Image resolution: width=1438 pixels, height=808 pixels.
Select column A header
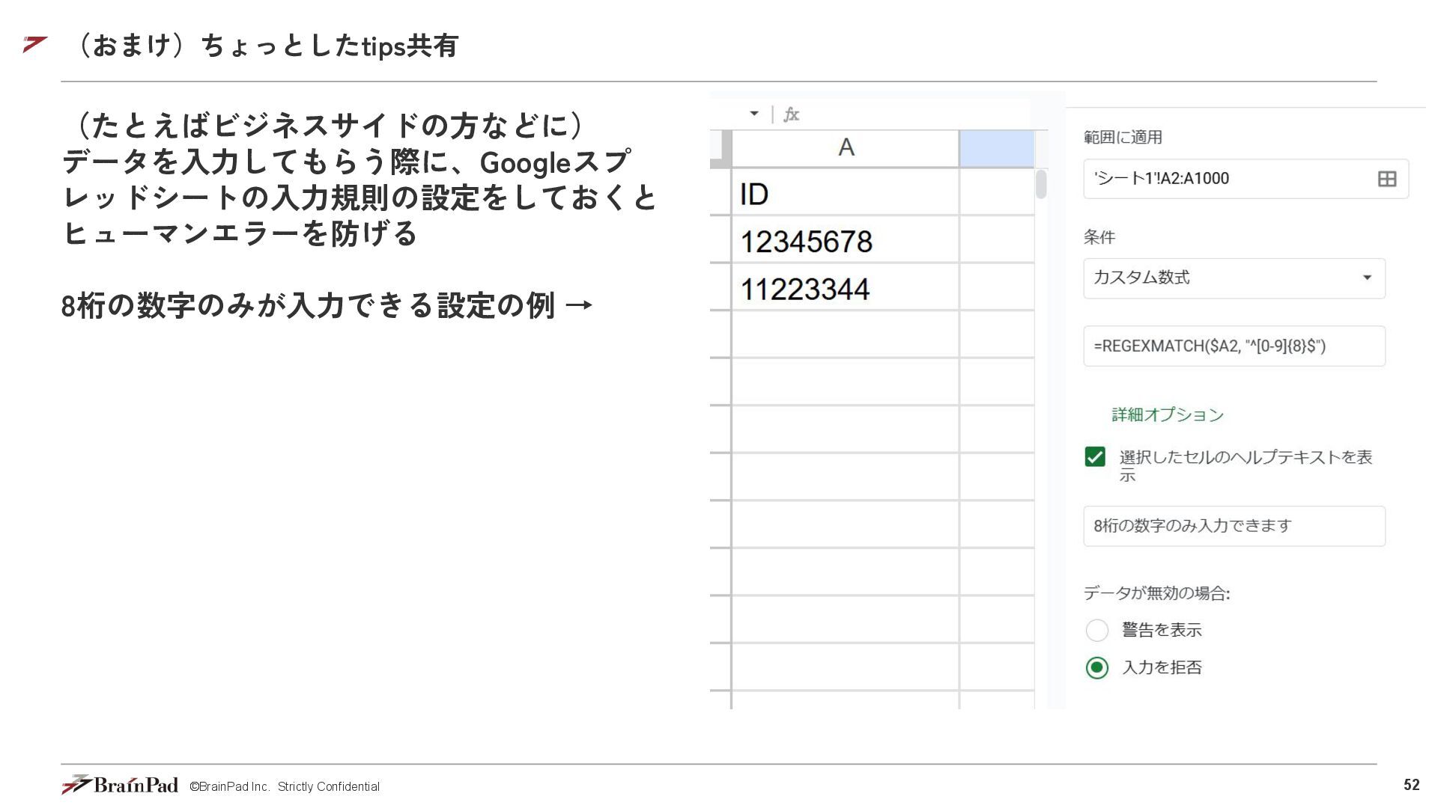click(845, 148)
